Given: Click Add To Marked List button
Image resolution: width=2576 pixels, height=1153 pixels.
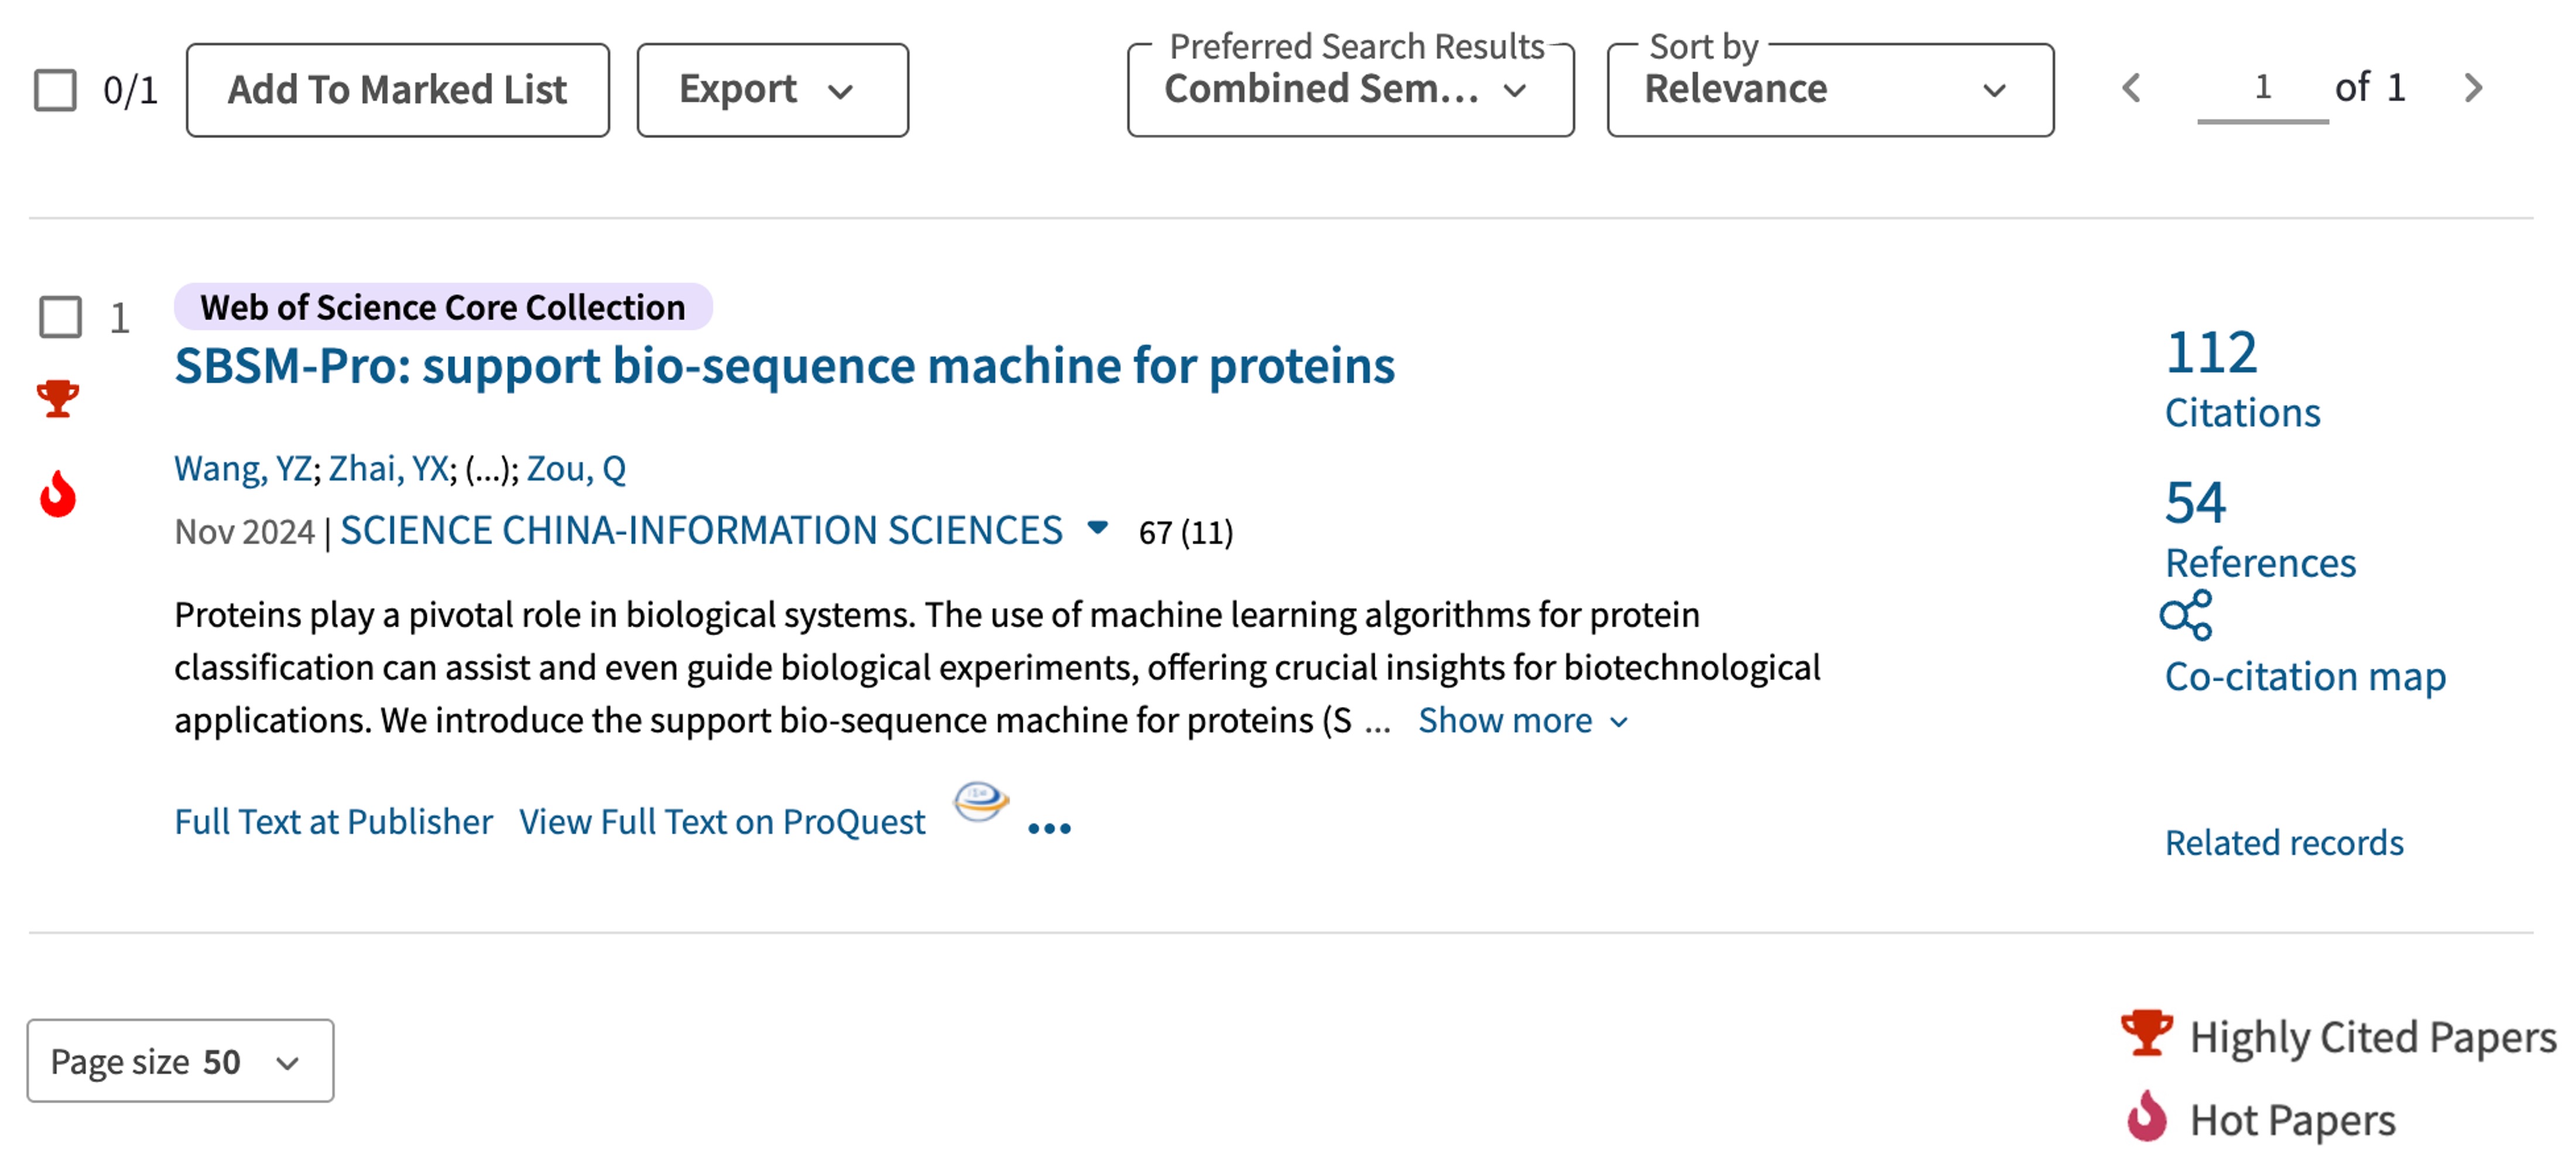Looking at the screenshot, I should pyautogui.click(x=397, y=90).
